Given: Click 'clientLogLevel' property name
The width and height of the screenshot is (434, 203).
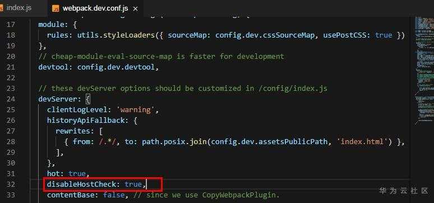Looking at the screenshot, I should pos(77,110).
